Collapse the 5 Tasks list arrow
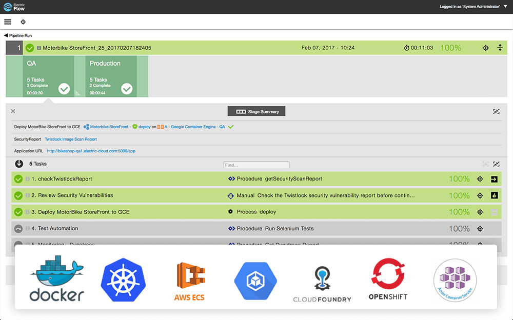 19,164
